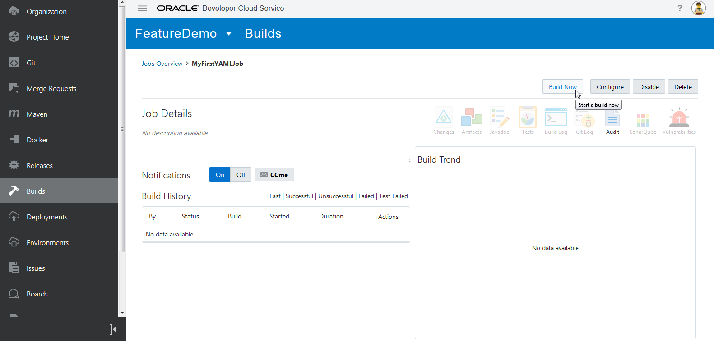Open the hamburger navigation menu
This screenshot has height=341, width=714.
click(x=143, y=8)
